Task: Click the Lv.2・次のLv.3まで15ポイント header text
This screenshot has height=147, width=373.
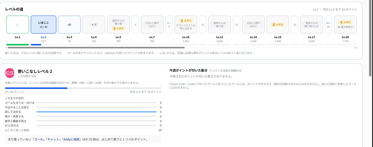Action: click(335, 10)
